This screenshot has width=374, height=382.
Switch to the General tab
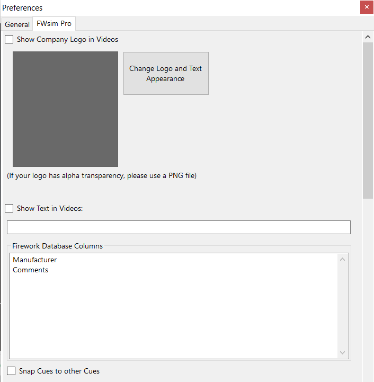[17, 24]
